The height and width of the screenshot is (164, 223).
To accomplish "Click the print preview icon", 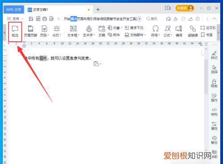I will [51, 19].
